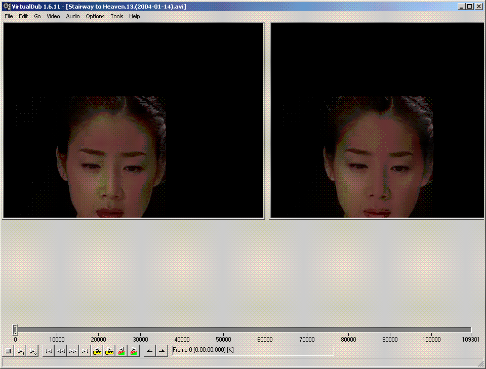Viewport: 486px width, 369px height.
Task: Go to previous keyframe
Action: 97,351
